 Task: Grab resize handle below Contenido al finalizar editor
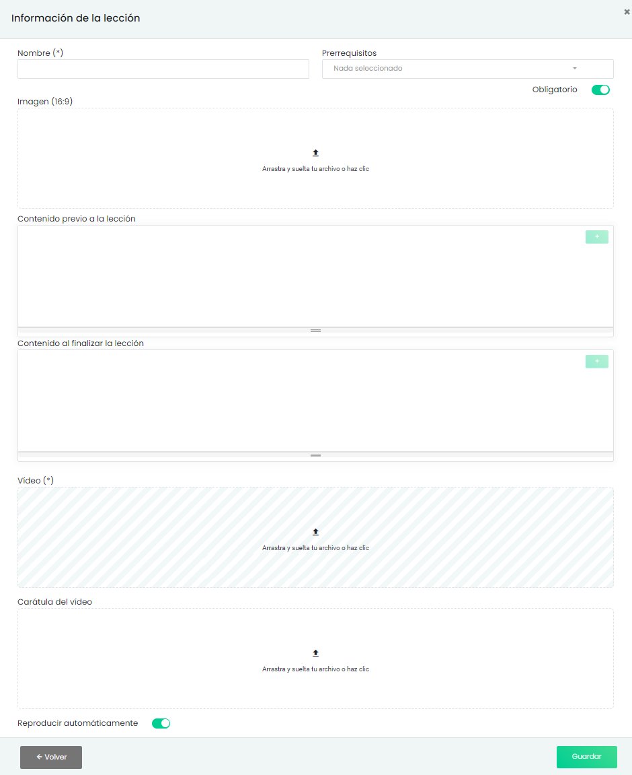[x=315, y=455]
